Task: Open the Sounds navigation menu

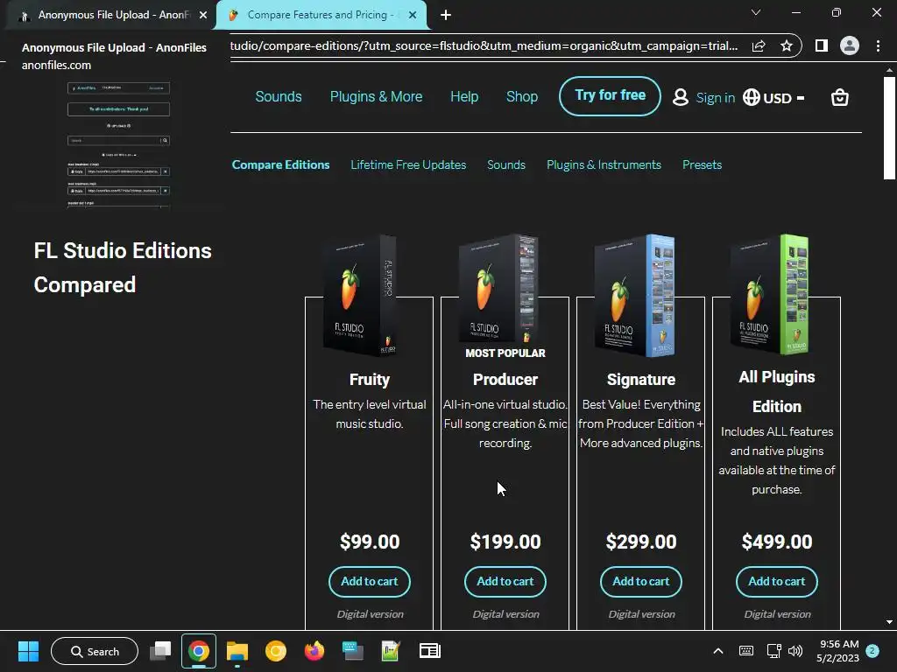Action: coord(278,96)
